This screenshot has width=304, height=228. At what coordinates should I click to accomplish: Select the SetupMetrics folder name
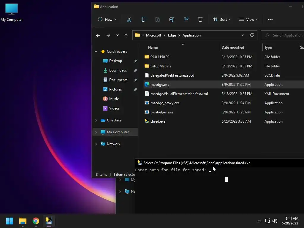161,66
